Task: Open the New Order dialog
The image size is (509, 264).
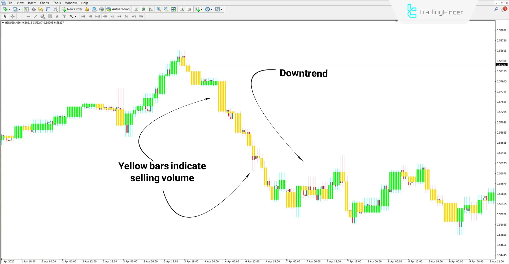Action: point(72,9)
